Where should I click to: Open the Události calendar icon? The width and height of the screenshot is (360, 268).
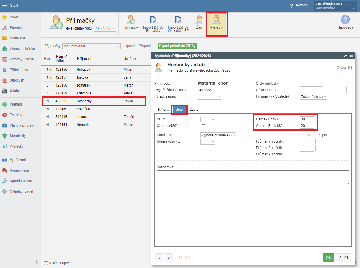(x=5, y=91)
